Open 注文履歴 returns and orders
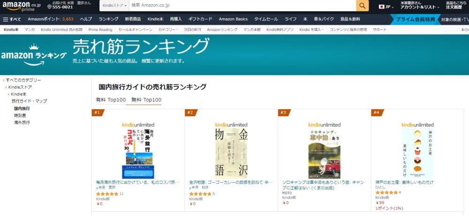This screenshot has width=469, height=216. [x=456, y=5]
